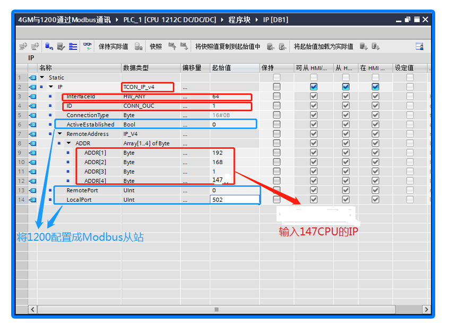Click the 偏移量 column header
This screenshot has height=325, width=449.
click(x=195, y=68)
